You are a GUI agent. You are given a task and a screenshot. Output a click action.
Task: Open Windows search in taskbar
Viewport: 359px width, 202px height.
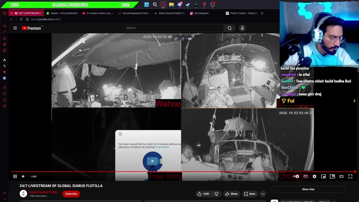(x=155, y=4)
